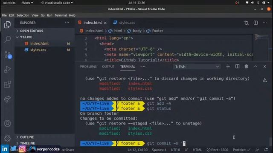Open the terminal selector dropdown '1: fish'
The width and height of the screenshot is (273, 153).
pos(197,67)
